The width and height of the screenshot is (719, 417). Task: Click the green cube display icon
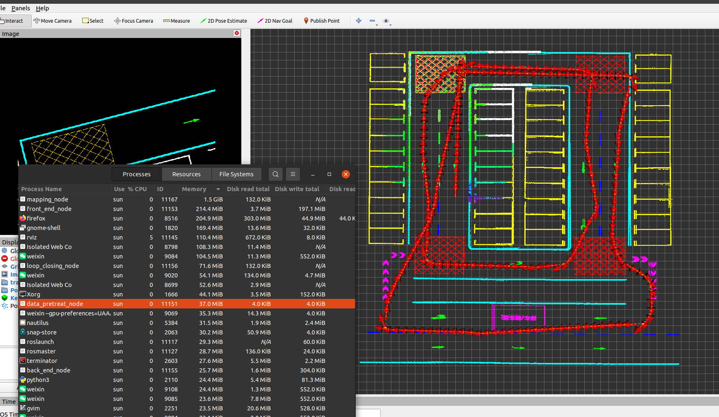(5, 298)
